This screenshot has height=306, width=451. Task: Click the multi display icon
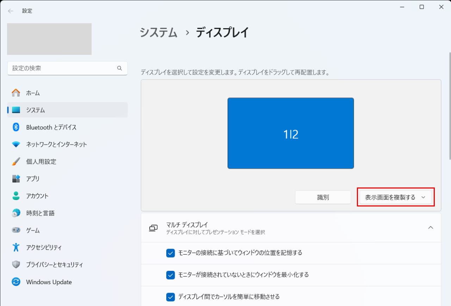point(153,228)
